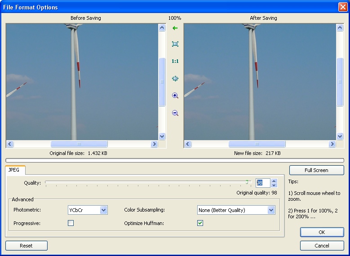
Task: Click the Before Saving preview image
Action: tap(82, 82)
